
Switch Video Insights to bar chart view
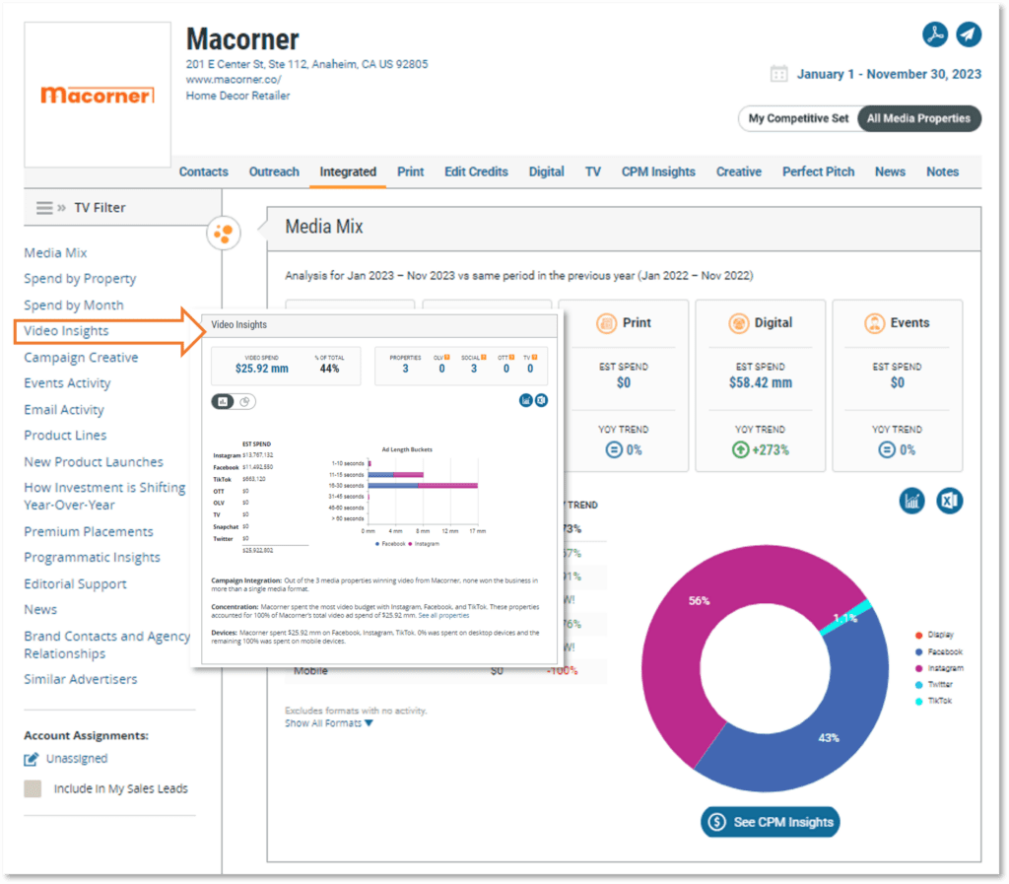point(223,402)
